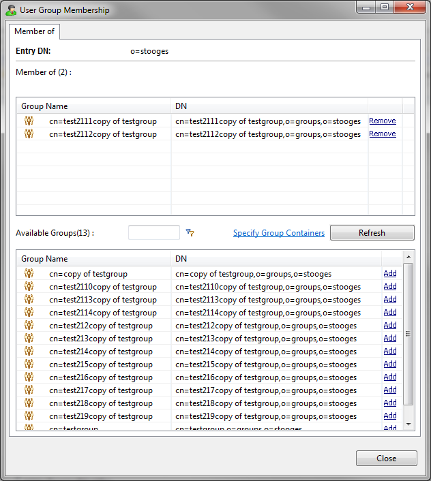Click the Available Groups filter text field

click(x=153, y=233)
